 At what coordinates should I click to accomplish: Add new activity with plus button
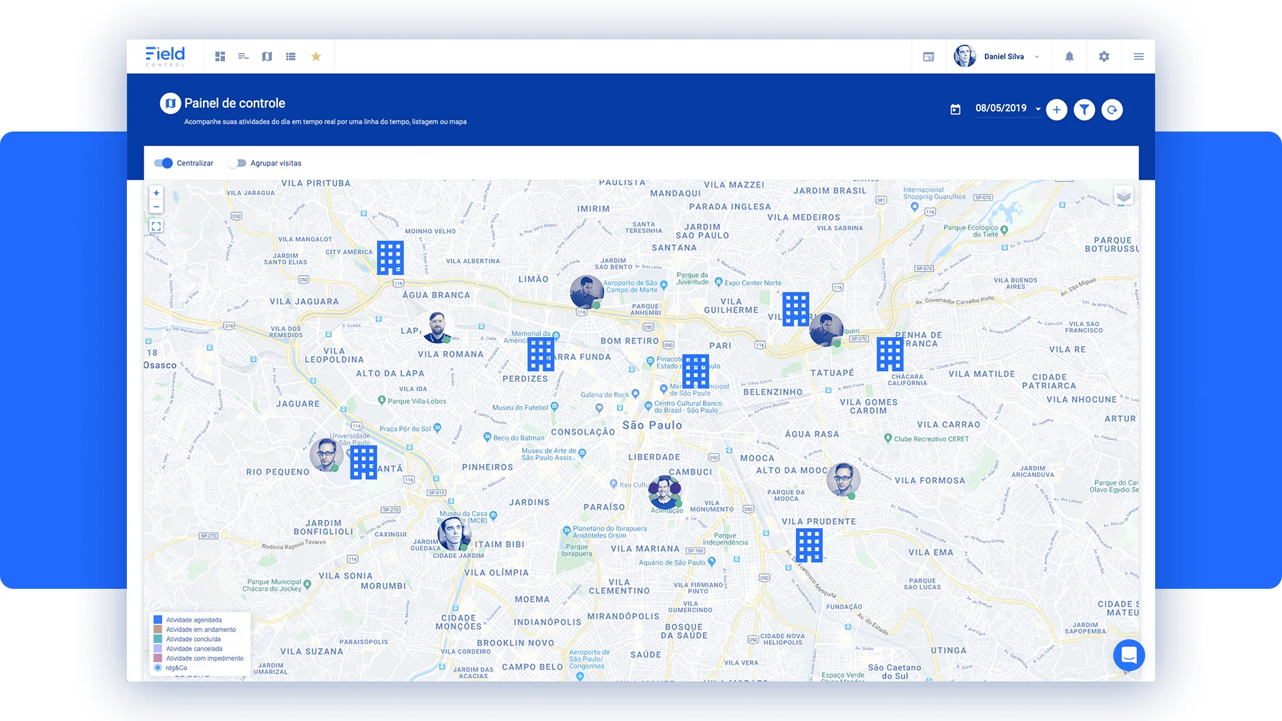[x=1056, y=109]
